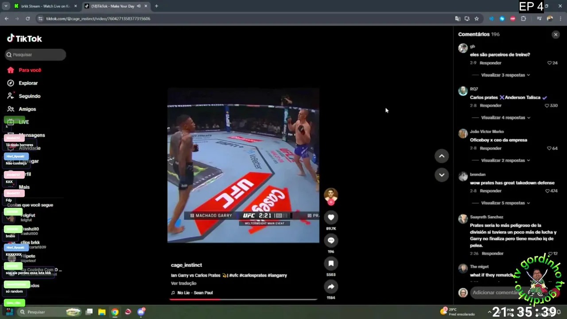The image size is (567, 319).
Task: Open gb's commenter avatar
Action: [x=463, y=48]
